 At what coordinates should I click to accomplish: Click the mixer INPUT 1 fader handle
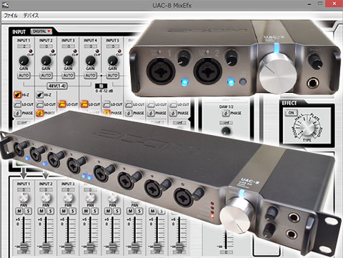24,247
